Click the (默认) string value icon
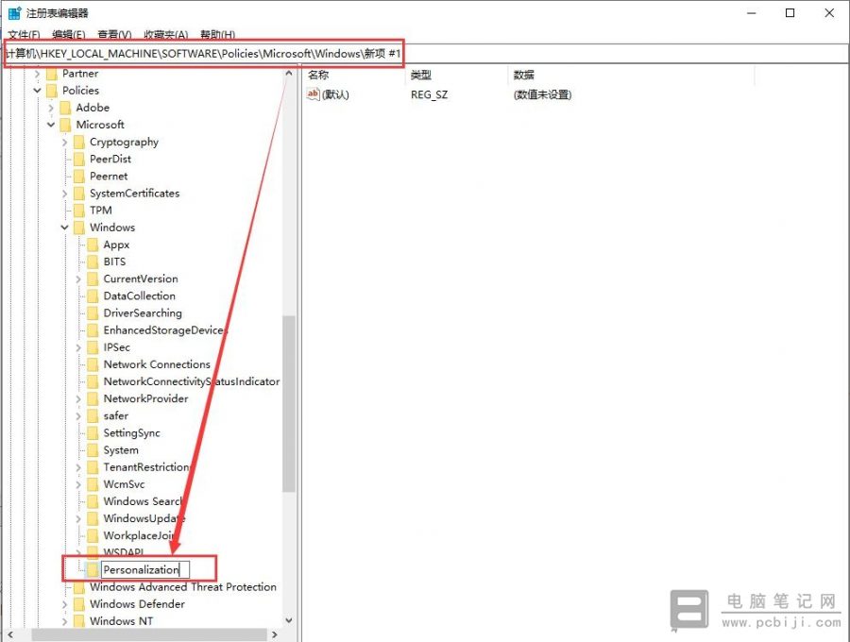850x642 pixels. point(314,94)
